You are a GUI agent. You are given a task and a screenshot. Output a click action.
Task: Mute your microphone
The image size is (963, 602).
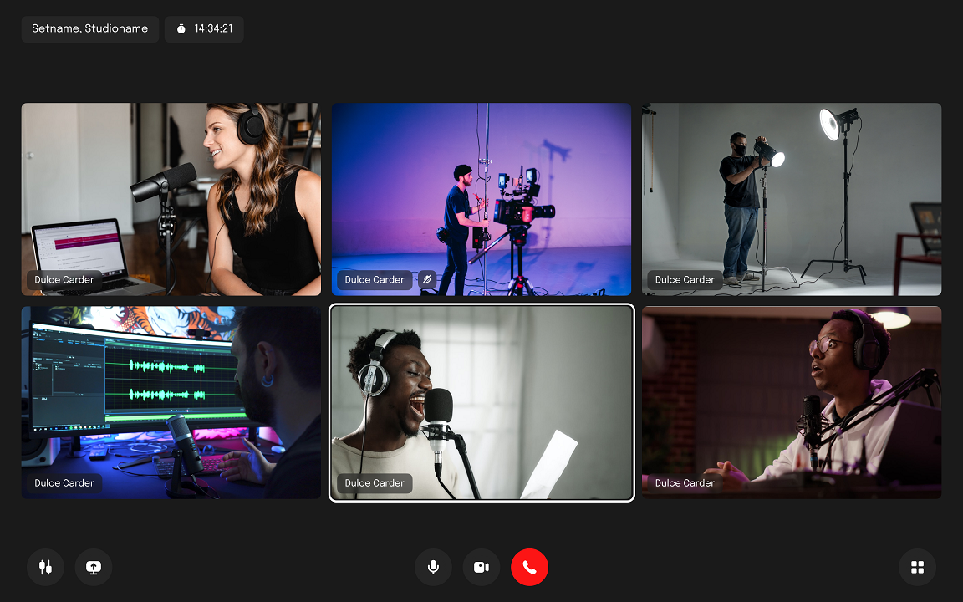point(433,567)
